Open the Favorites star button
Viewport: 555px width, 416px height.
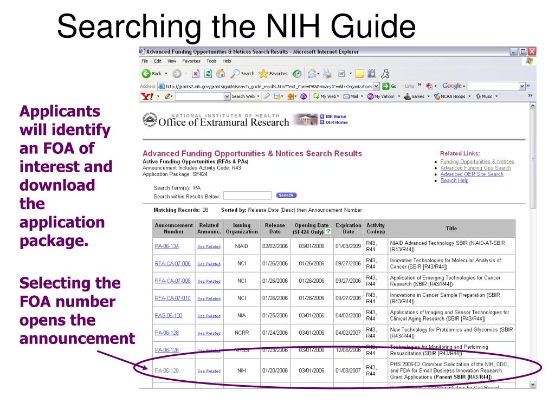click(273, 74)
